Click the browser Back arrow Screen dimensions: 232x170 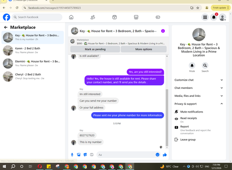[x=4, y=8]
